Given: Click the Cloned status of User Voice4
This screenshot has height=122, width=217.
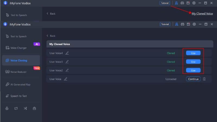Looking at the screenshot, I should [x=171, y=53].
